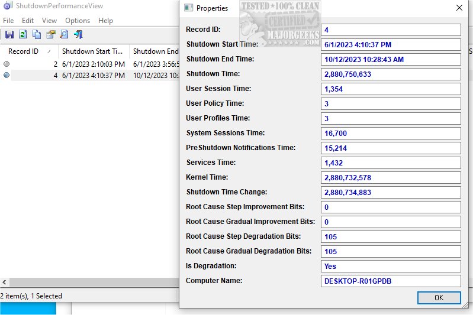Screen dimensions: 473x315
Task: Click the ShutdownPerformanceView title bar app icon
Action: [8, 5]
